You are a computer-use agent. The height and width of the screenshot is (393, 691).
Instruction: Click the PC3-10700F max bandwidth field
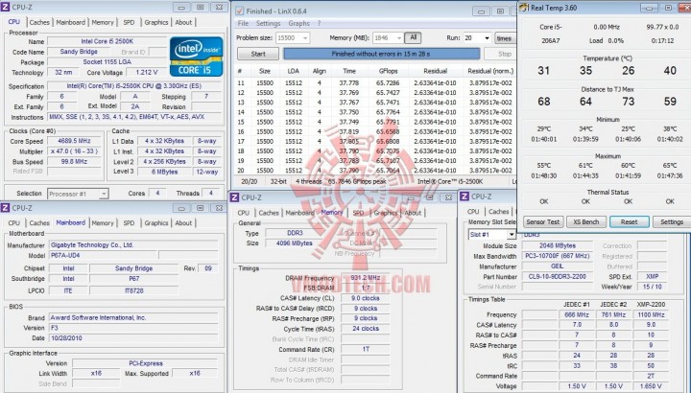[557, 256]
